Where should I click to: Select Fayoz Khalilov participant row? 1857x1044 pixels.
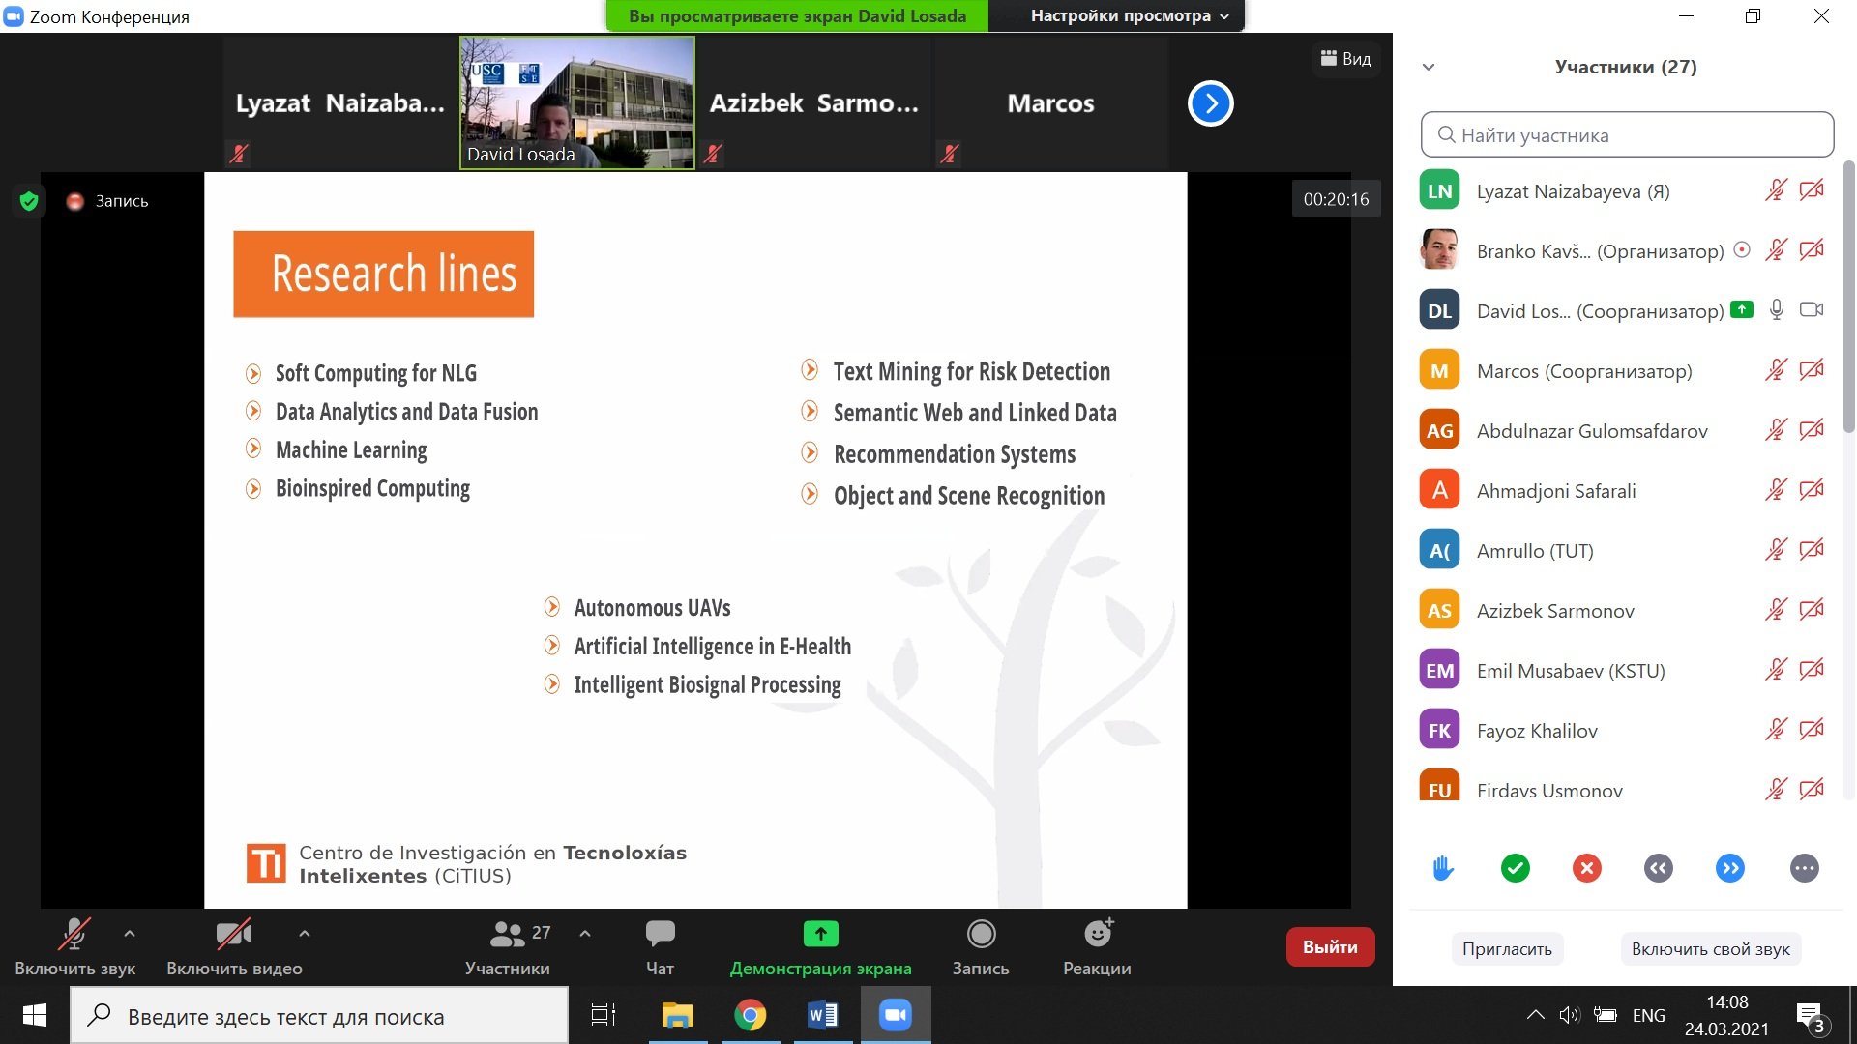[x=1625, y=730]
